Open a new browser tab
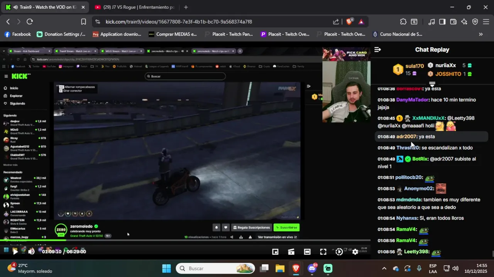The image size is (494, 277). [186, 7]
